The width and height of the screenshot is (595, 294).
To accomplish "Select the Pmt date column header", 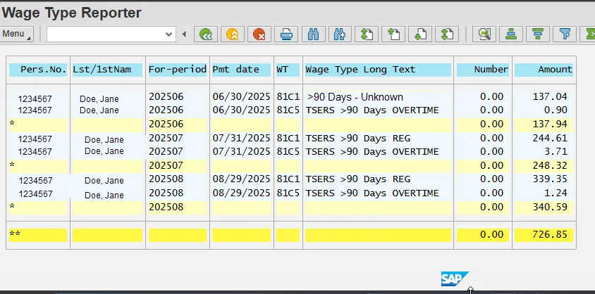I will [241, 70].
